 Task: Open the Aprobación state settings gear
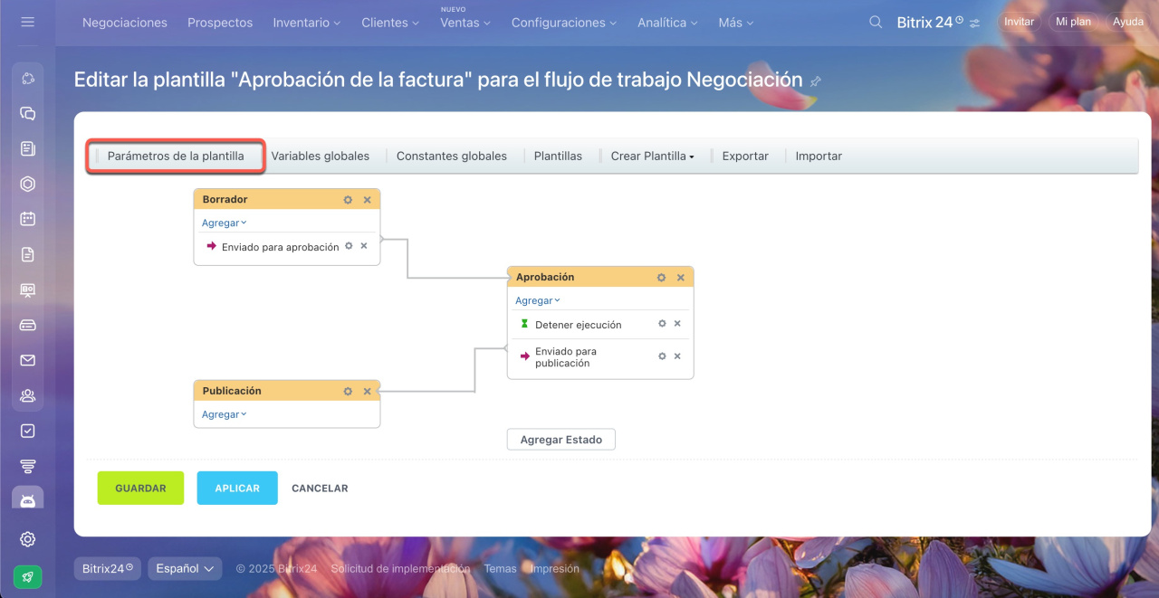(661, 278)
